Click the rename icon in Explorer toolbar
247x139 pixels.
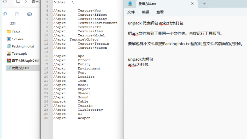30,14
